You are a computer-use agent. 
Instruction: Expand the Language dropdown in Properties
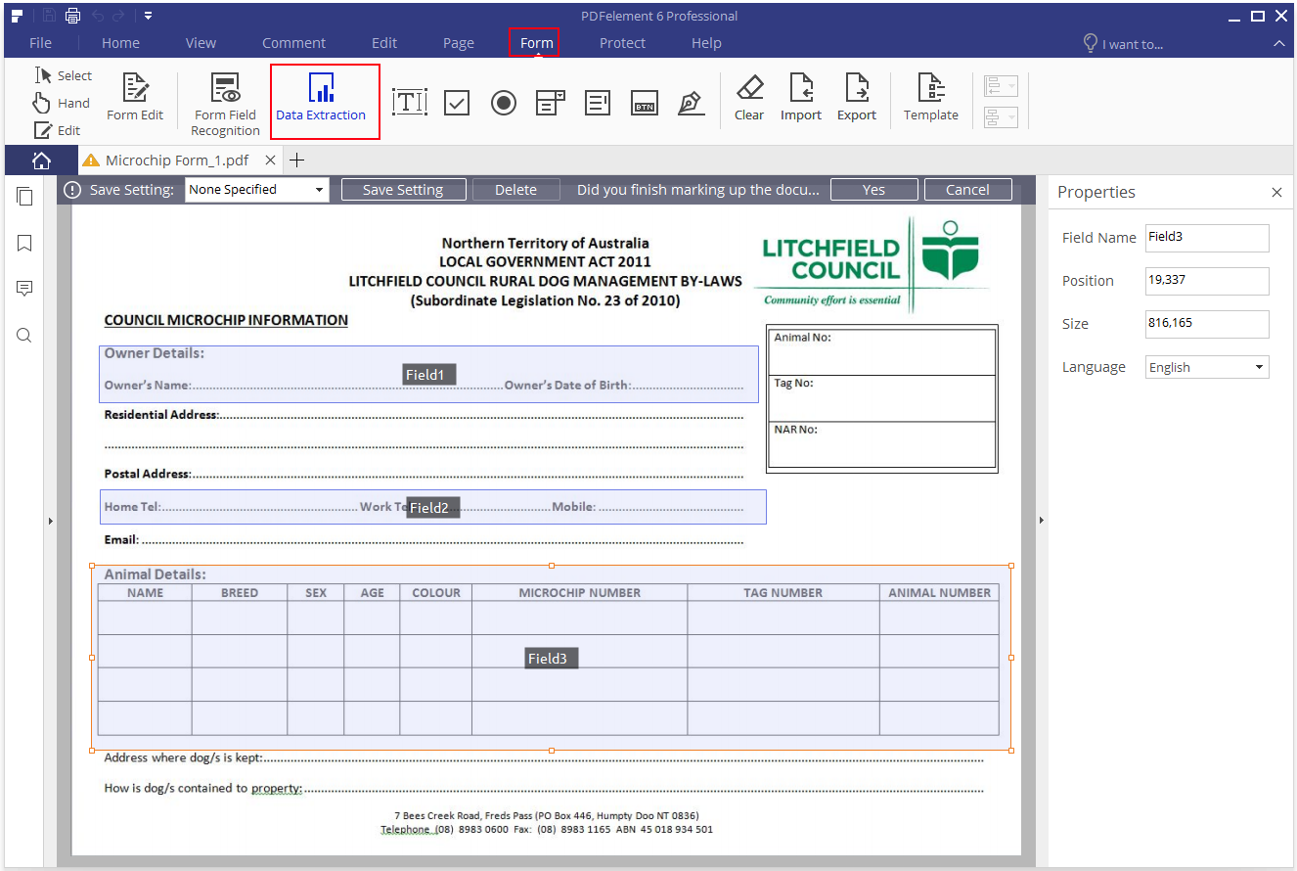click(x=1258, y=368)
